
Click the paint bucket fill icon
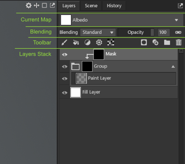coord(76,42)
